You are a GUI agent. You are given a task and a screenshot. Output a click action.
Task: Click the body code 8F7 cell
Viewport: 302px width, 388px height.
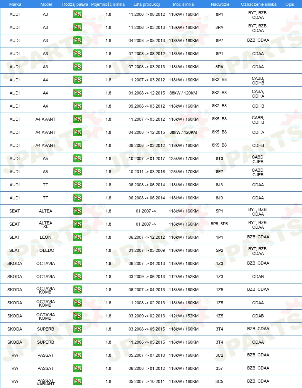[x=219, y=172]
